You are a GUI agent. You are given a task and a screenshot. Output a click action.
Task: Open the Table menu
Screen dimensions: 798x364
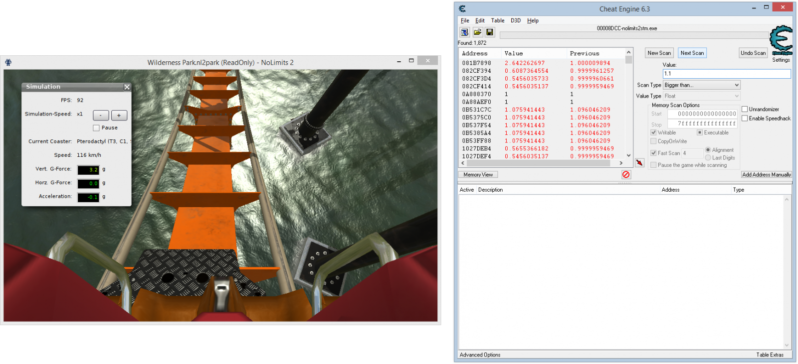pos(498,20)
